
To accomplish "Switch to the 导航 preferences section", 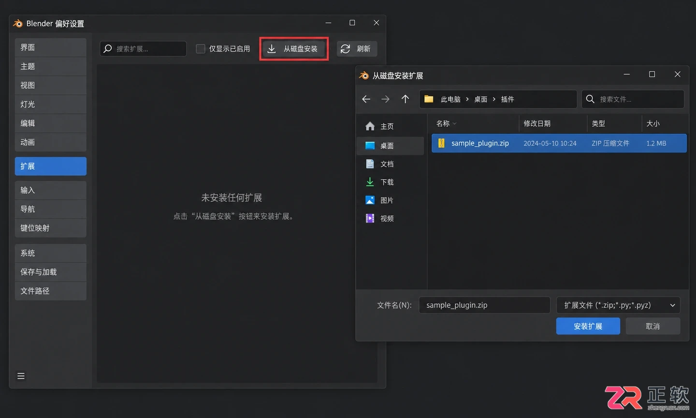I will [x=50, y=209].
